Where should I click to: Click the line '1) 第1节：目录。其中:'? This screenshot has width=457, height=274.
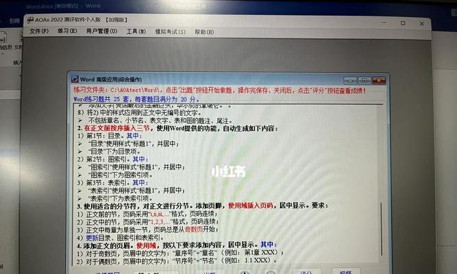pyautogui.click(x=110, y=136)
